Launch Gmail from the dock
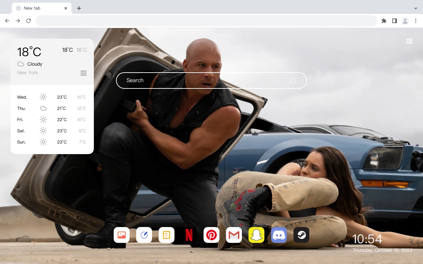The image size is (423, 264). pyautogui.click(x=234, y=235)
